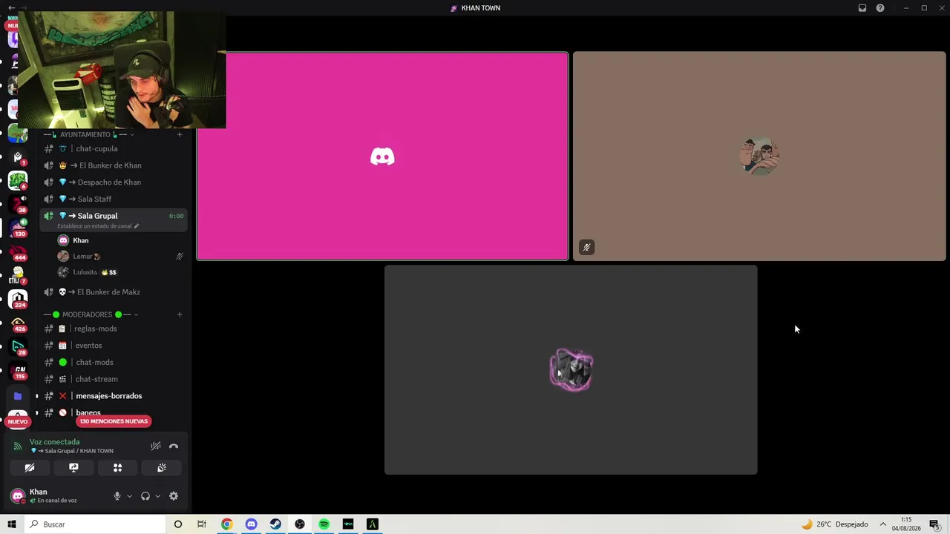Open microphone input options arrow

click(129, 496)
